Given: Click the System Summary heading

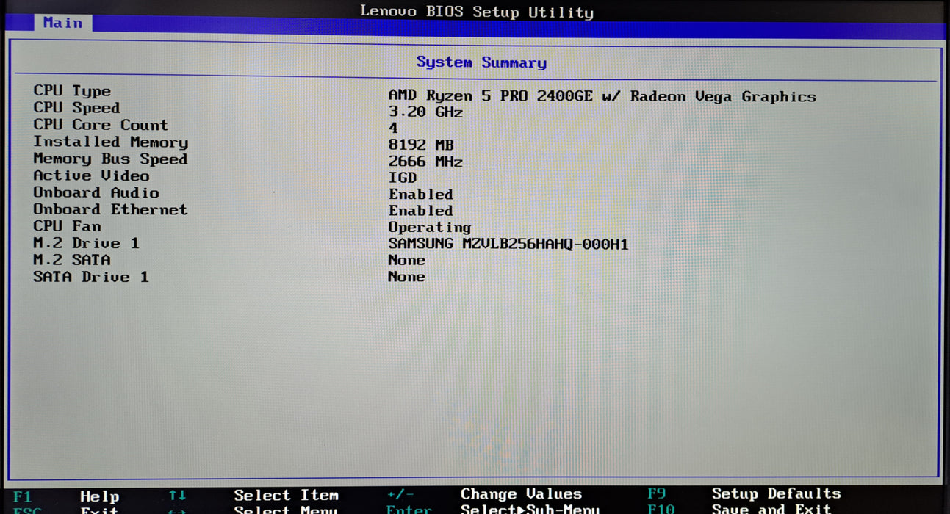Looking at the screenshot, I should pos(481,62).
